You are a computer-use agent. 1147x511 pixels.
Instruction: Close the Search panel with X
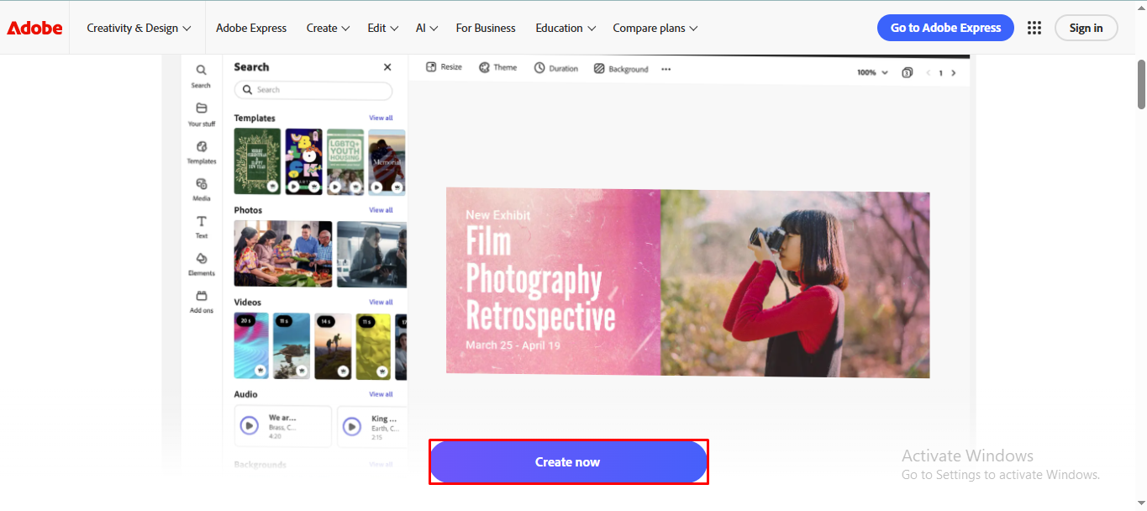387,67
